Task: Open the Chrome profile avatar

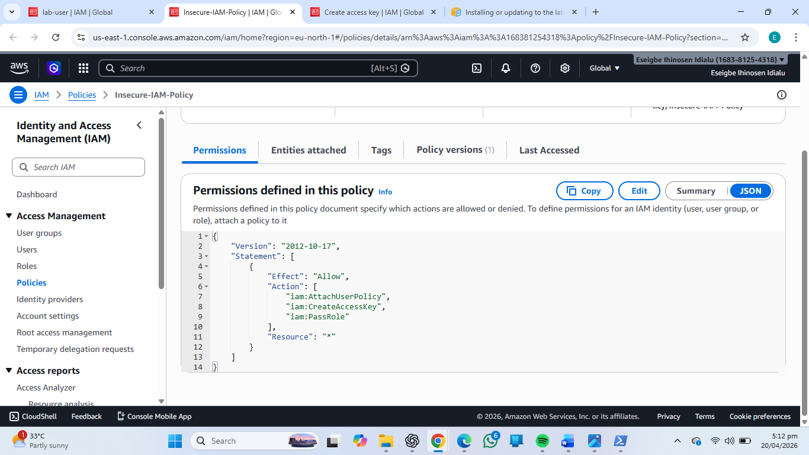Action: coord(775,37)
